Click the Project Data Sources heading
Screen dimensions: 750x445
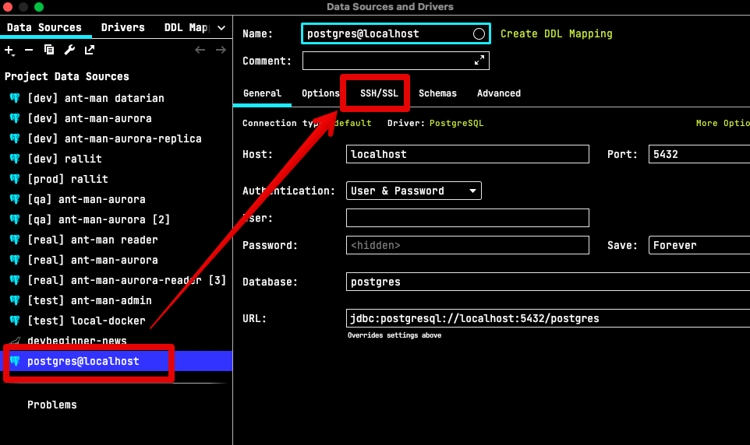pos(67,76)
